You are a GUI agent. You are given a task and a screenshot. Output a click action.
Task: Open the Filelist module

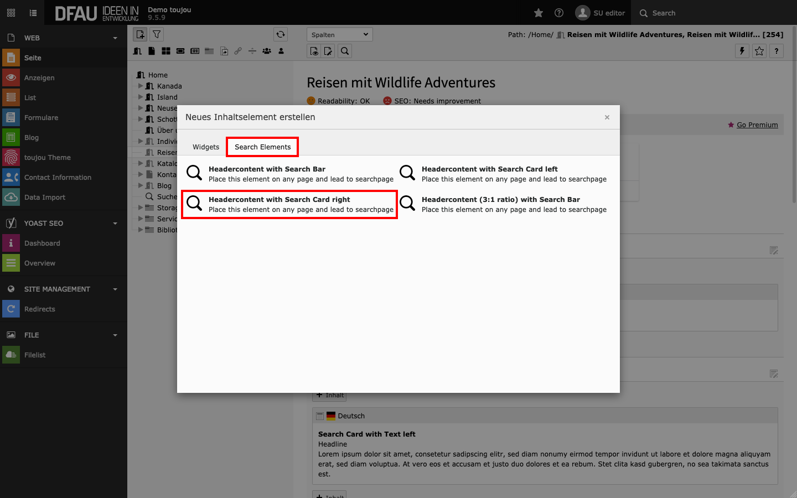pyautogui.click(x=35, y=355)
